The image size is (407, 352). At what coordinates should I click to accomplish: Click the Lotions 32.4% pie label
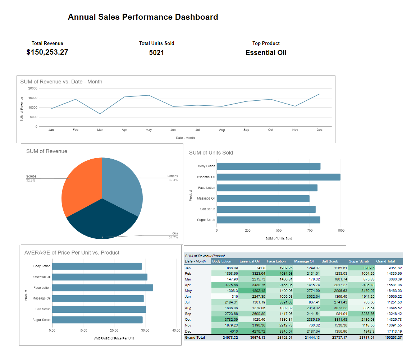[173, 178]
